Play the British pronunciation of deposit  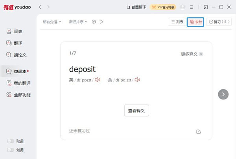pyautogui.click(x=98, y=80)
